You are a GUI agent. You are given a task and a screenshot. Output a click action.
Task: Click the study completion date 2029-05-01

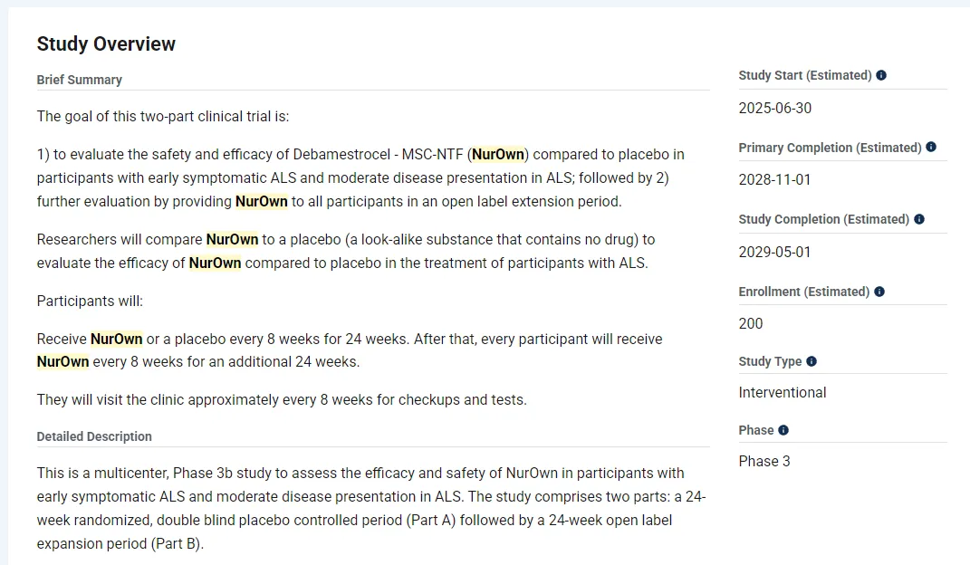point(775,252)
